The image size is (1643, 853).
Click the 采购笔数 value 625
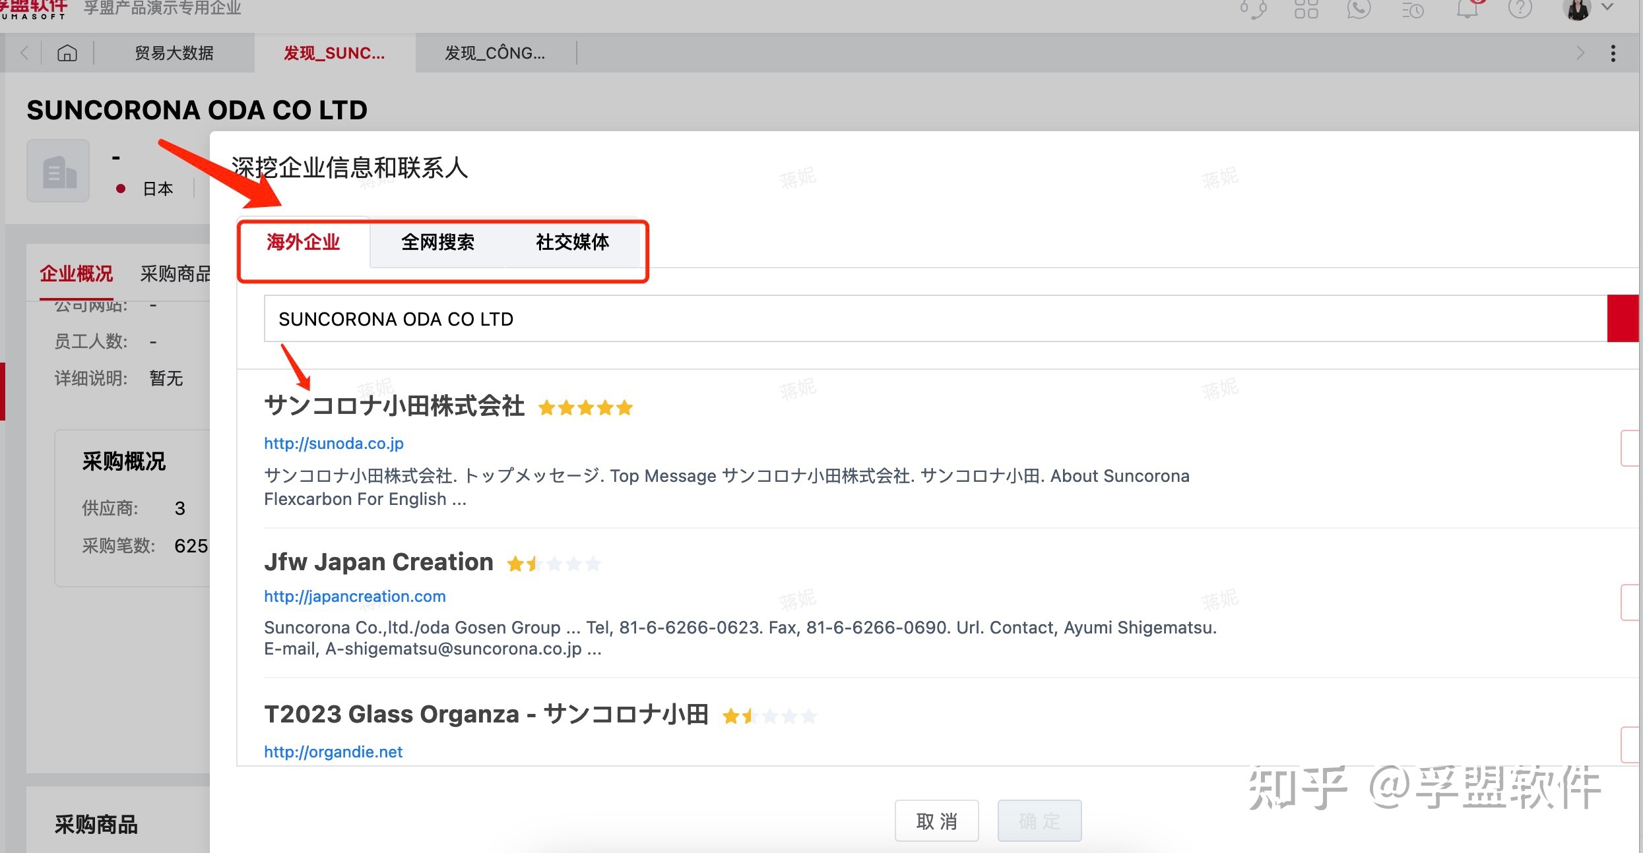point(191,545)
